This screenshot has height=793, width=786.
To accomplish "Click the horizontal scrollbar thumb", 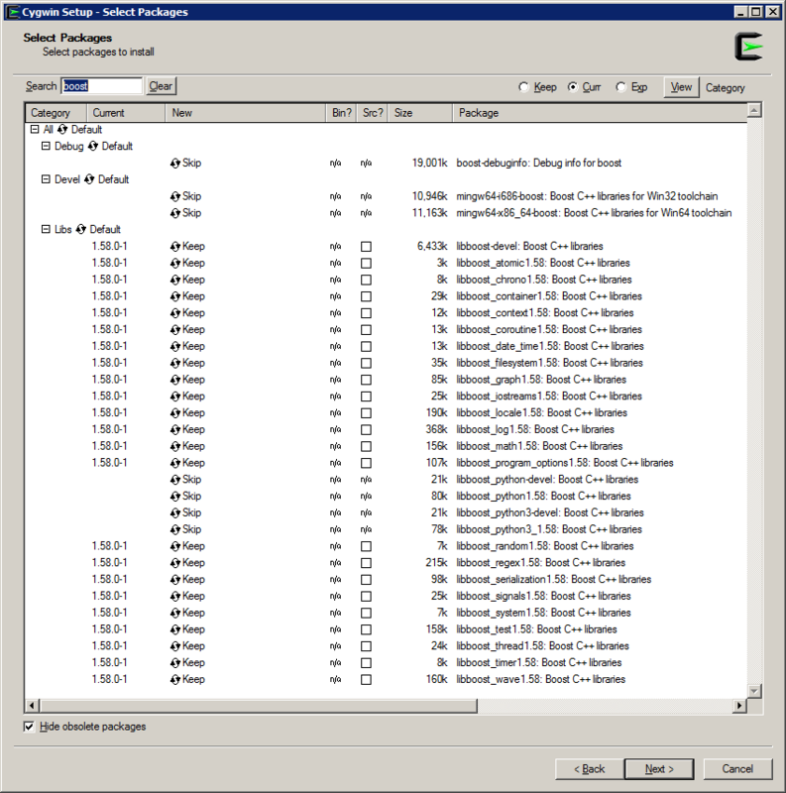I will (x=258, y=706).
